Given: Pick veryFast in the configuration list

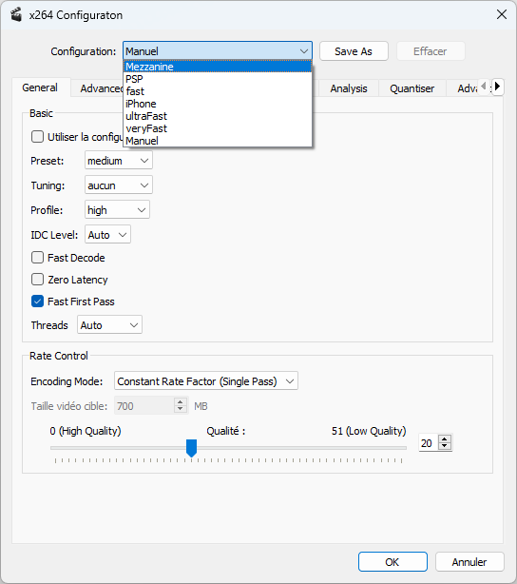Looking at the screenshot, I should 218,128.
